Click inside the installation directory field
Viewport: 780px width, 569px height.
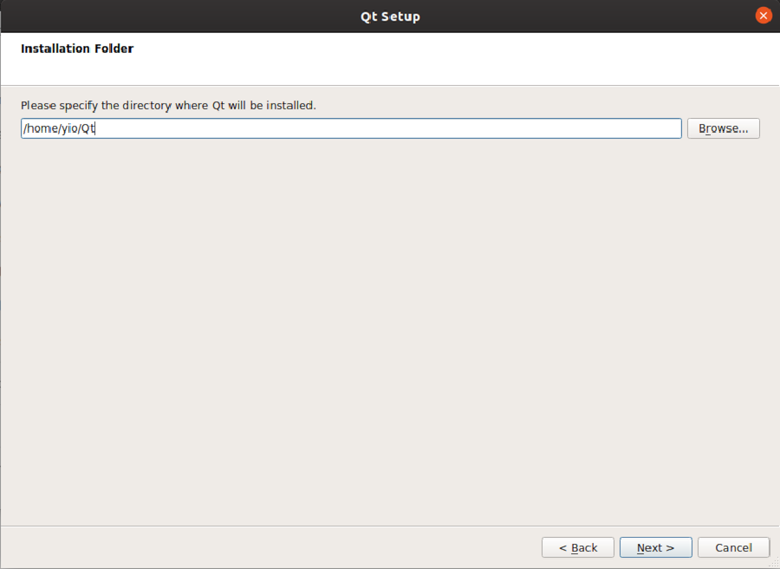347,128
